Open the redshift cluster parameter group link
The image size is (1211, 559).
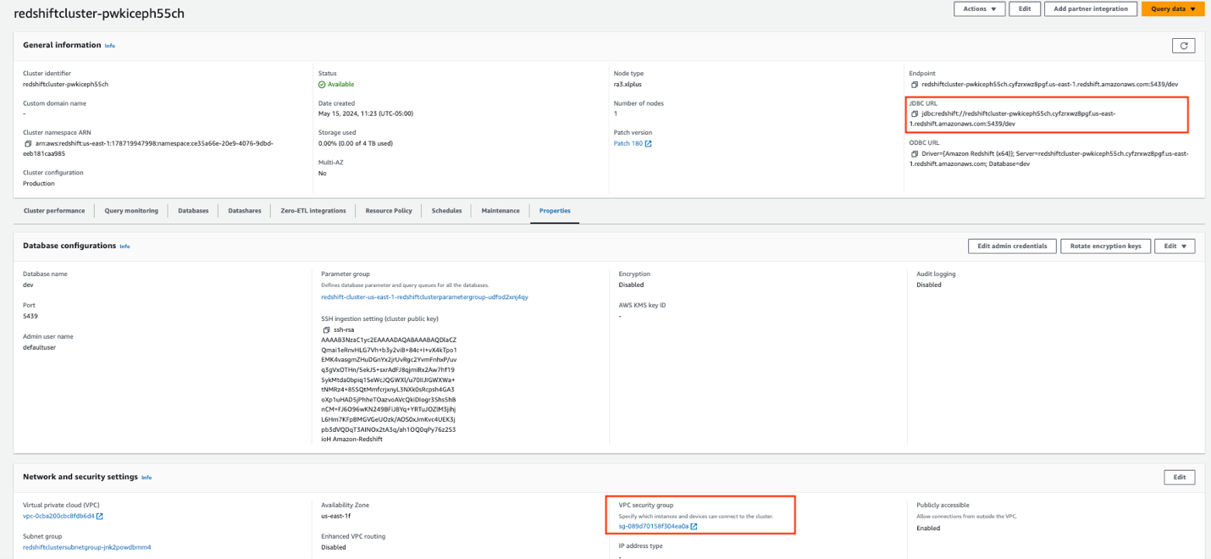(x=424, y=297)
